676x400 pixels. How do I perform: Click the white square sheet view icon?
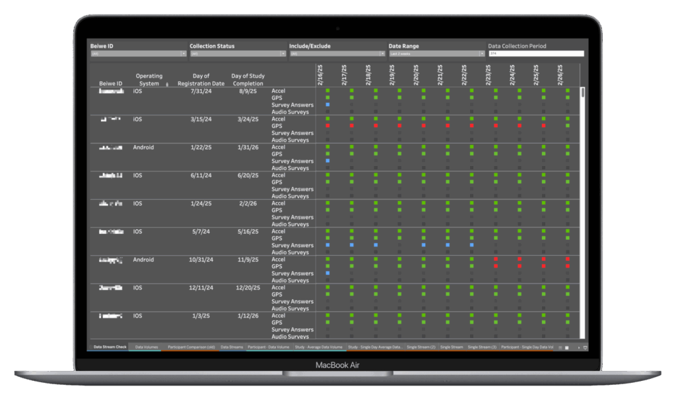point(566,347)
